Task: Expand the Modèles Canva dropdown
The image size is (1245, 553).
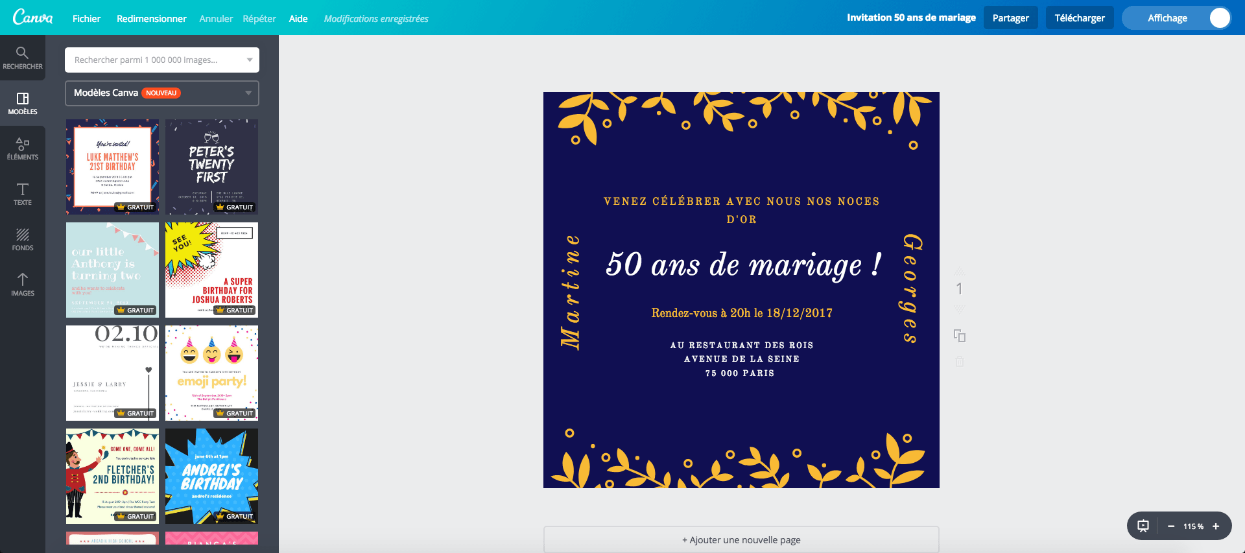Action: click(162, 93)
